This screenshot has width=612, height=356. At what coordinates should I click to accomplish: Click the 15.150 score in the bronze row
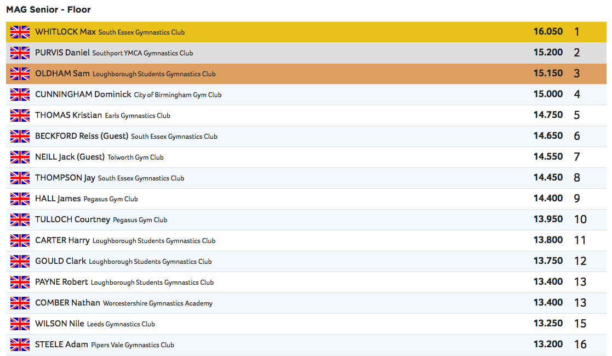point(548,73)
